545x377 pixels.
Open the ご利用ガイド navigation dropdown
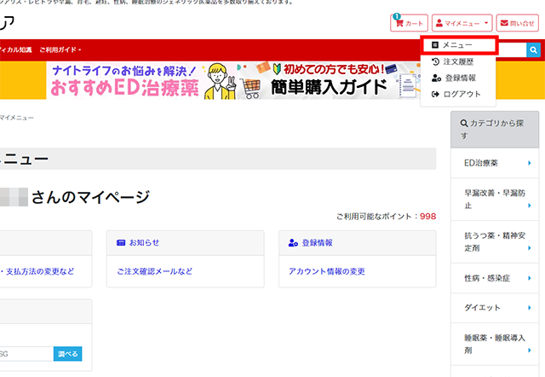(60, 49)
